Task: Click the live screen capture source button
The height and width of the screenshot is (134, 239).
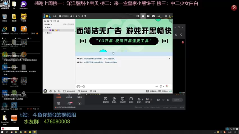Action: click(x=106, y=100)
